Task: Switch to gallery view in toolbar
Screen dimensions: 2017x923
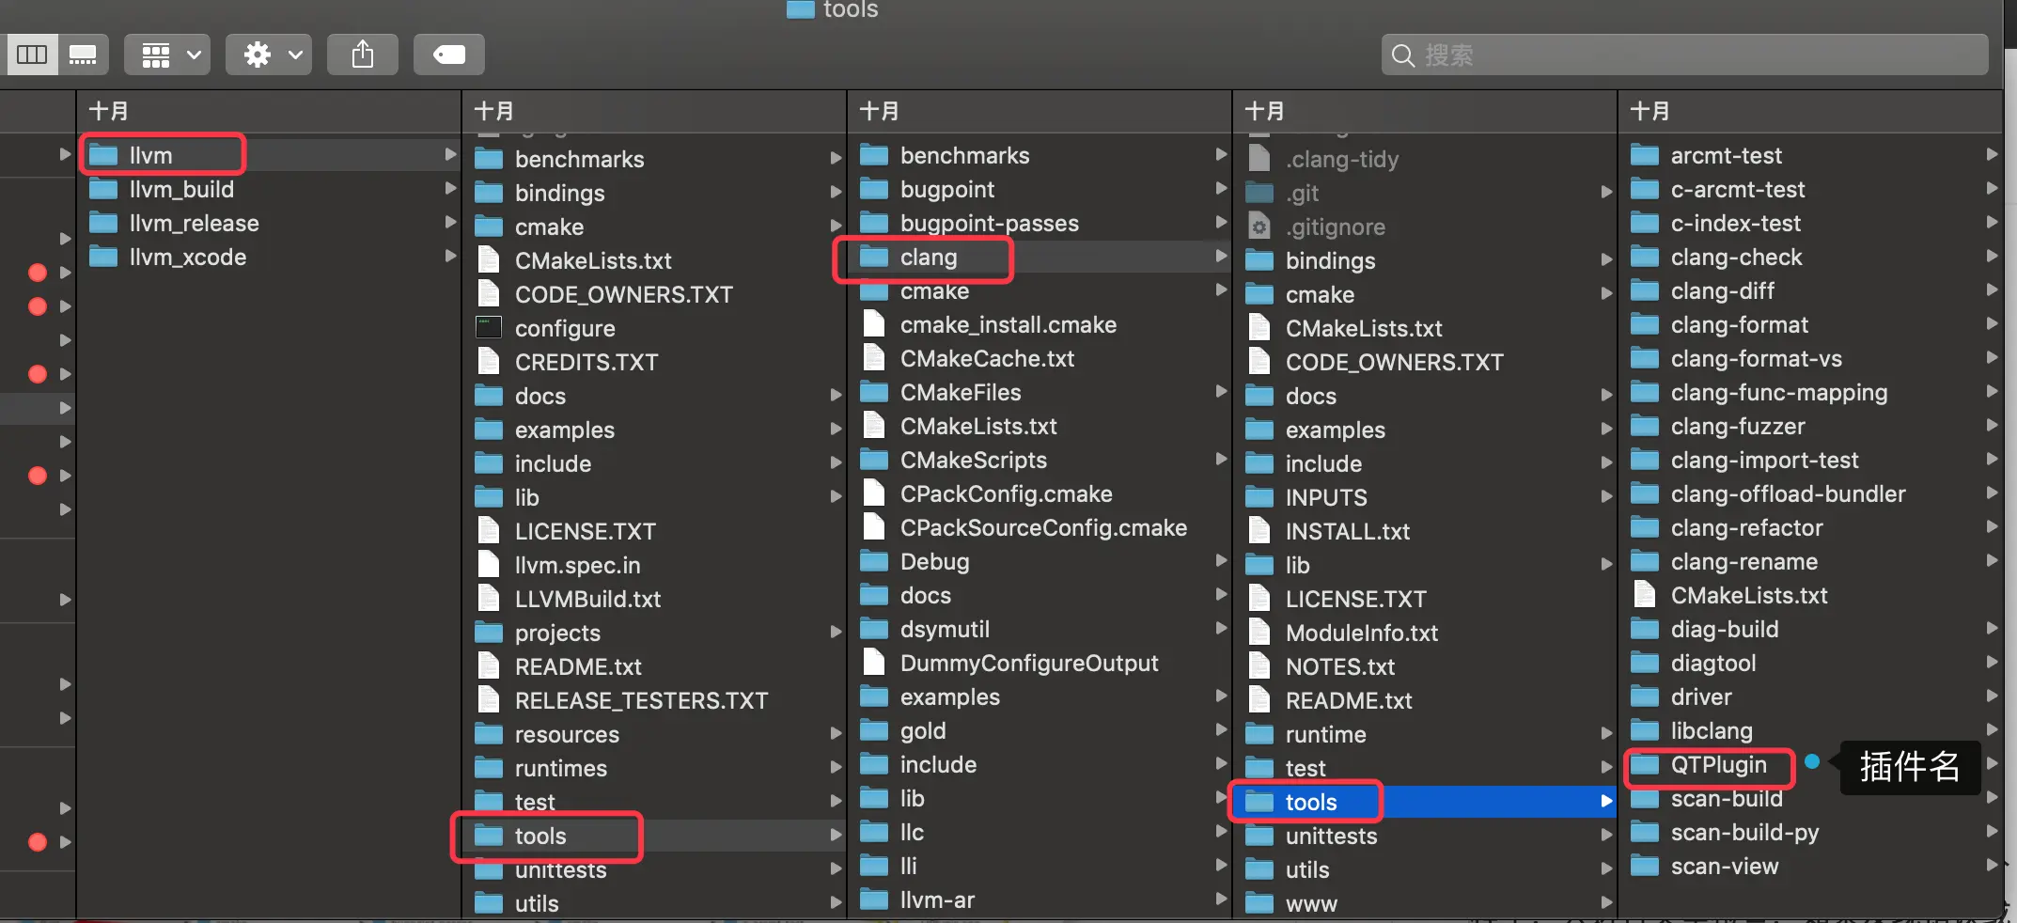Action: click(83, 55)
